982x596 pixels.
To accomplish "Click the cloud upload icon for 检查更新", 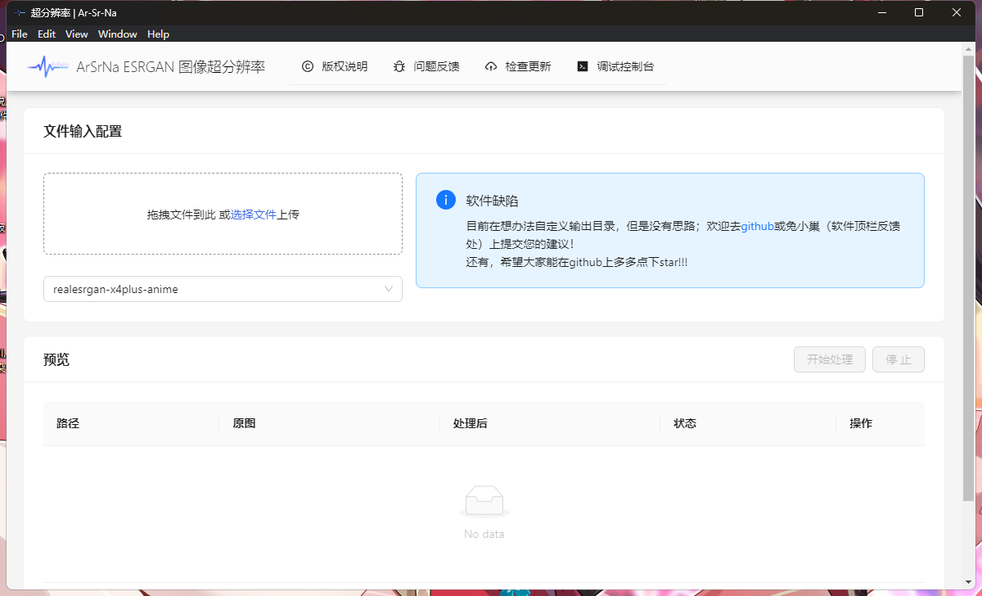I will coord(491,67).
